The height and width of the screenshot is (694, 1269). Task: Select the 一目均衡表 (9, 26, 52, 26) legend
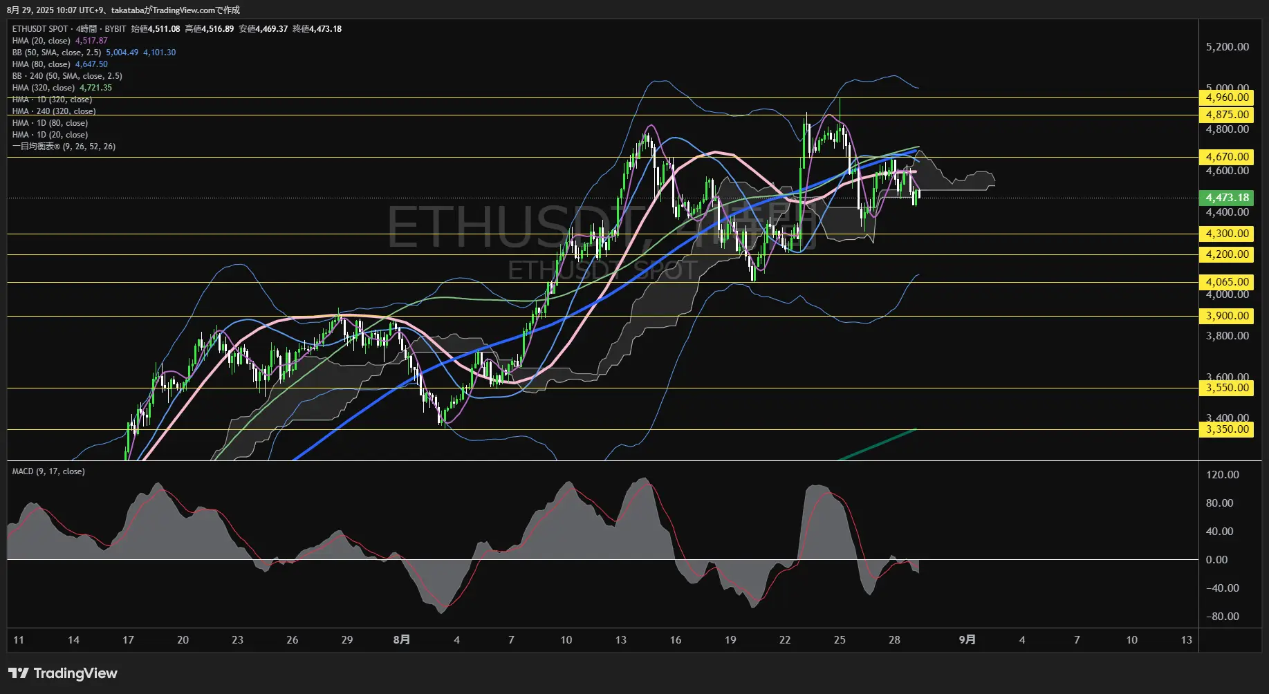[64, 147]
